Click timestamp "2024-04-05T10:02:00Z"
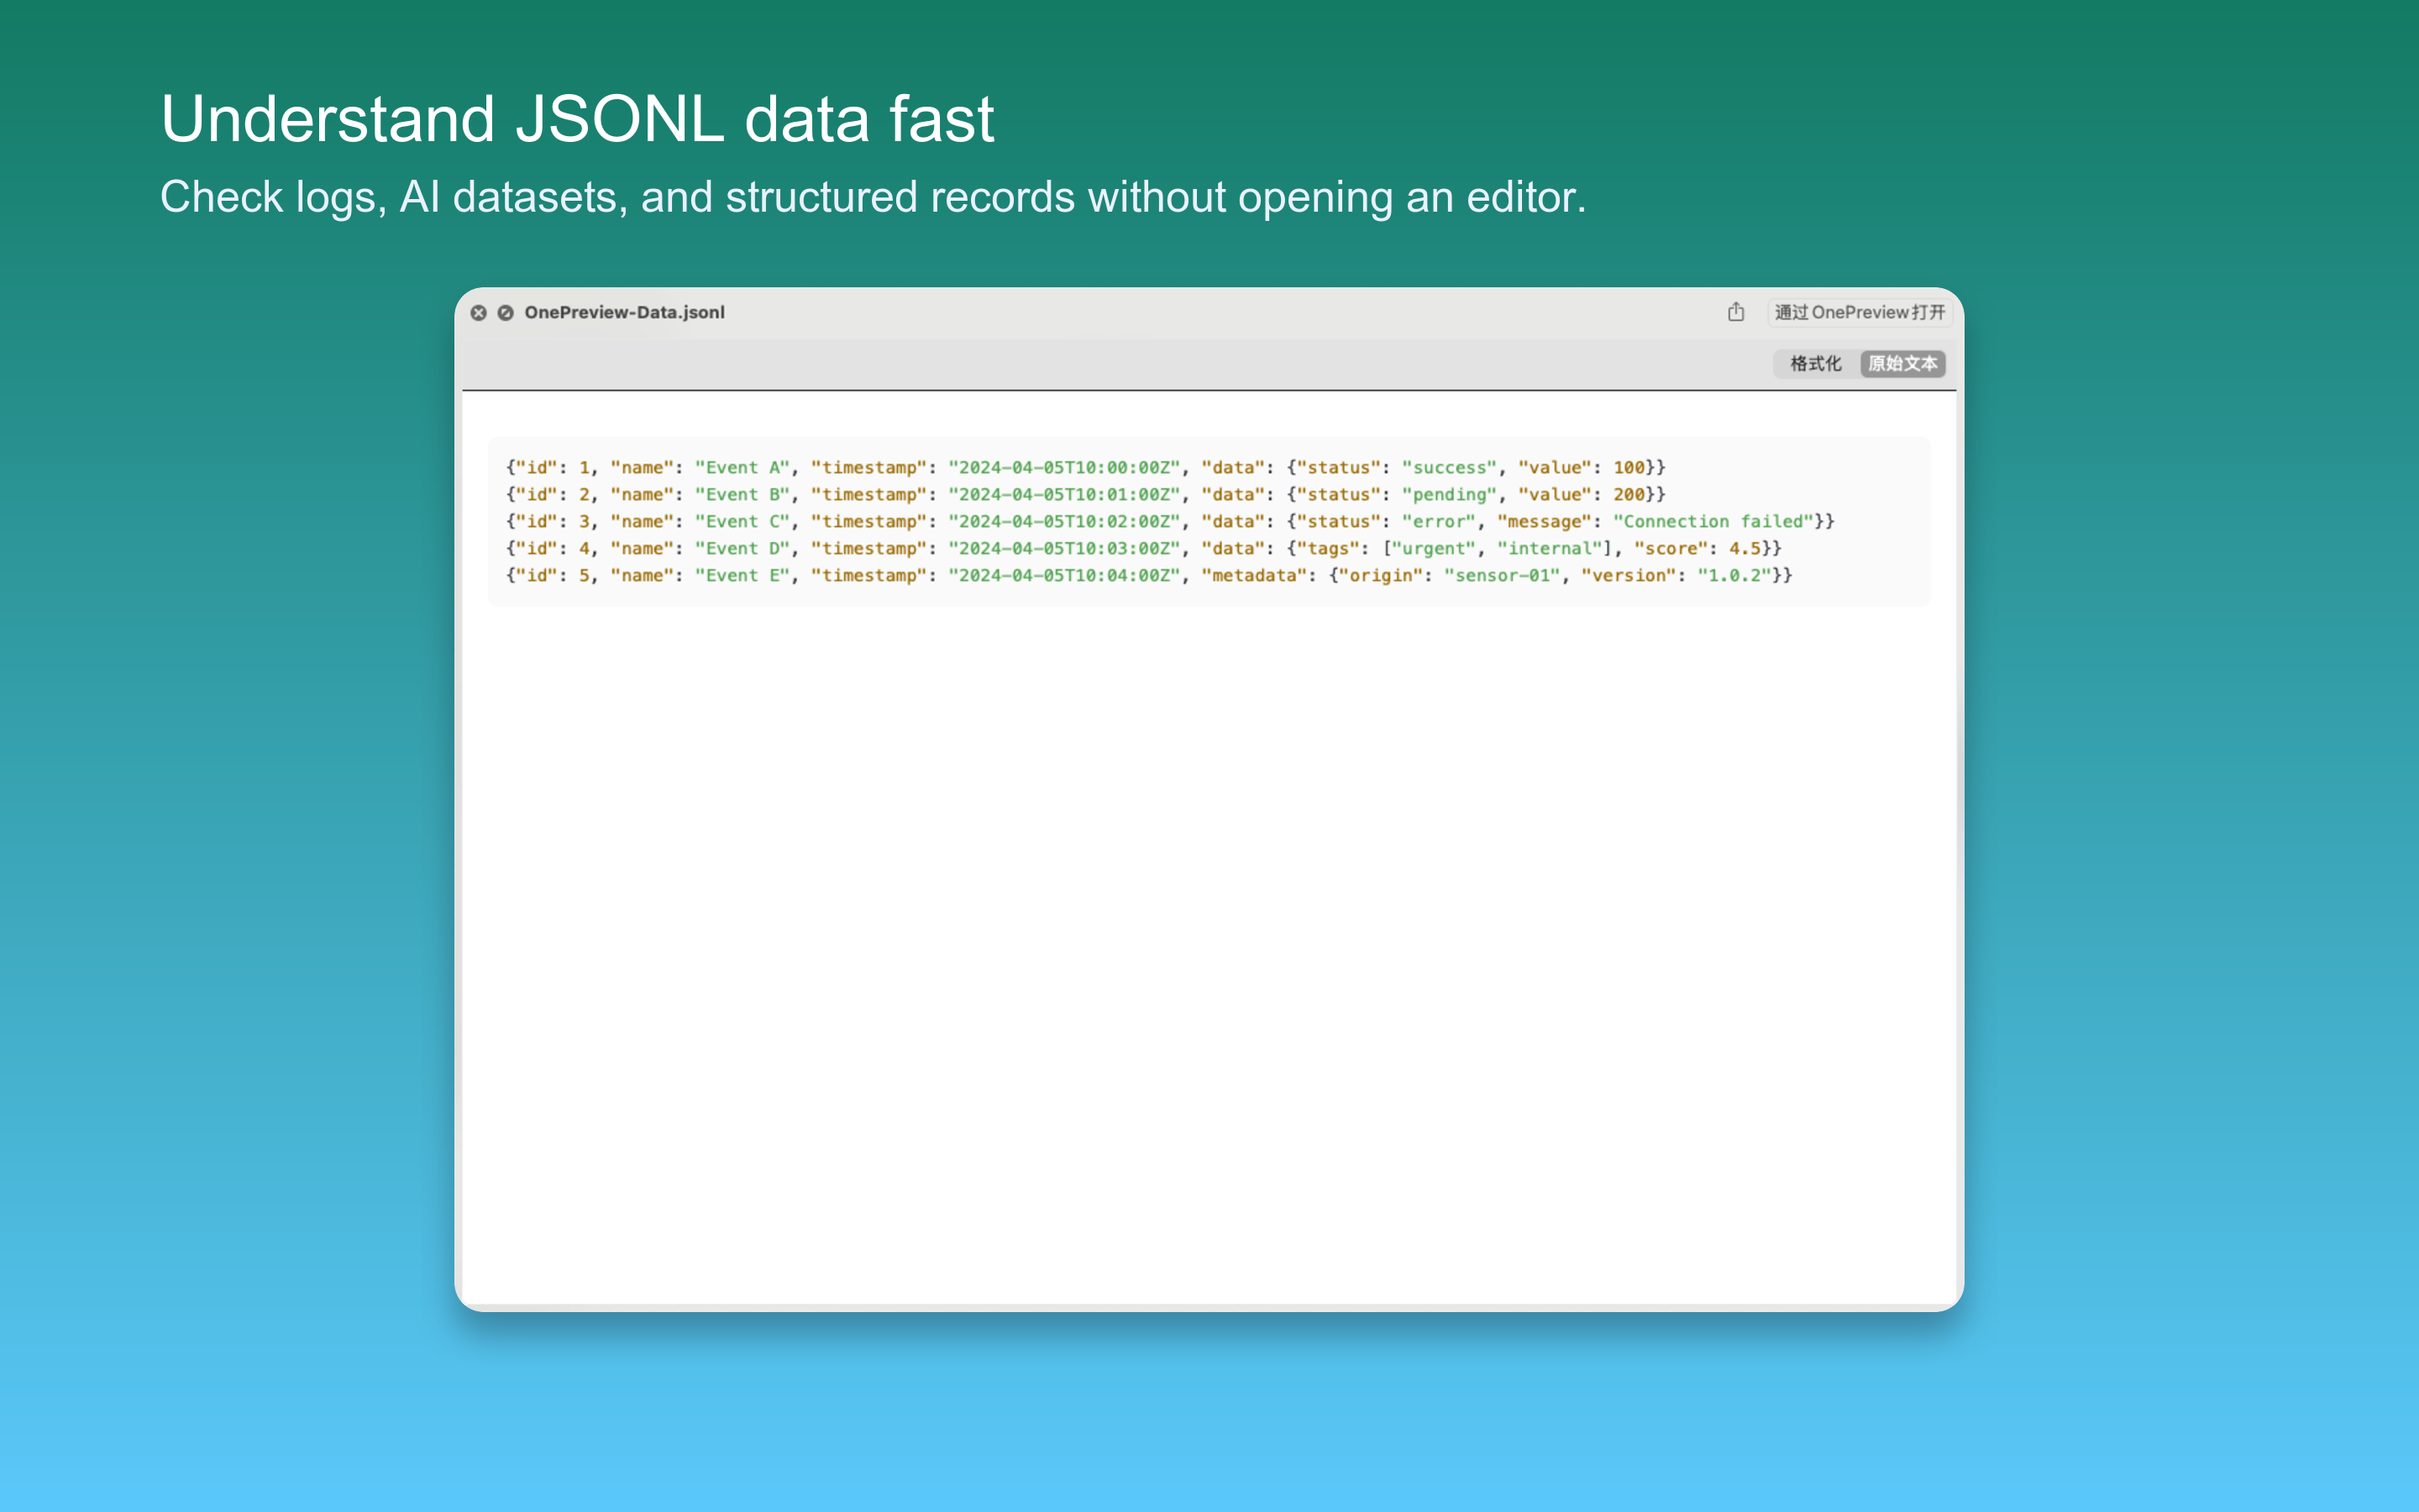The height and width of the screenshot is (1512, 2419). click(x=1064, y=521)
